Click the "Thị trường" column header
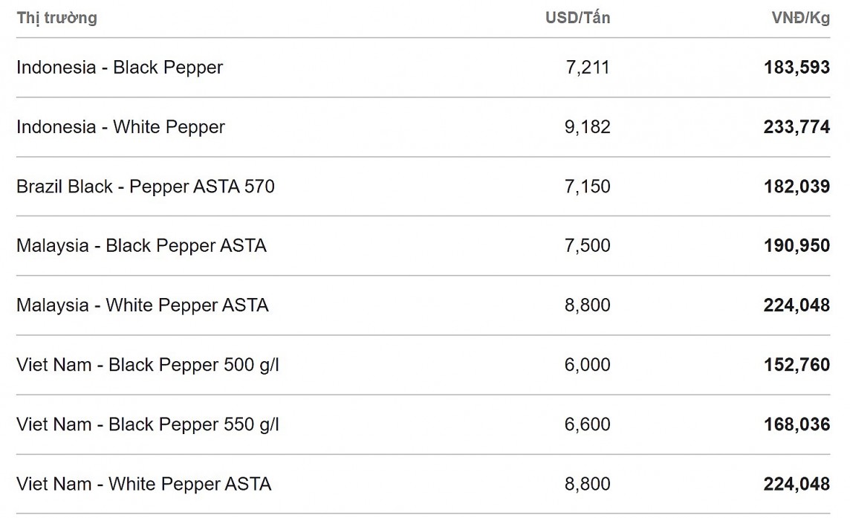 coord(57,18)
